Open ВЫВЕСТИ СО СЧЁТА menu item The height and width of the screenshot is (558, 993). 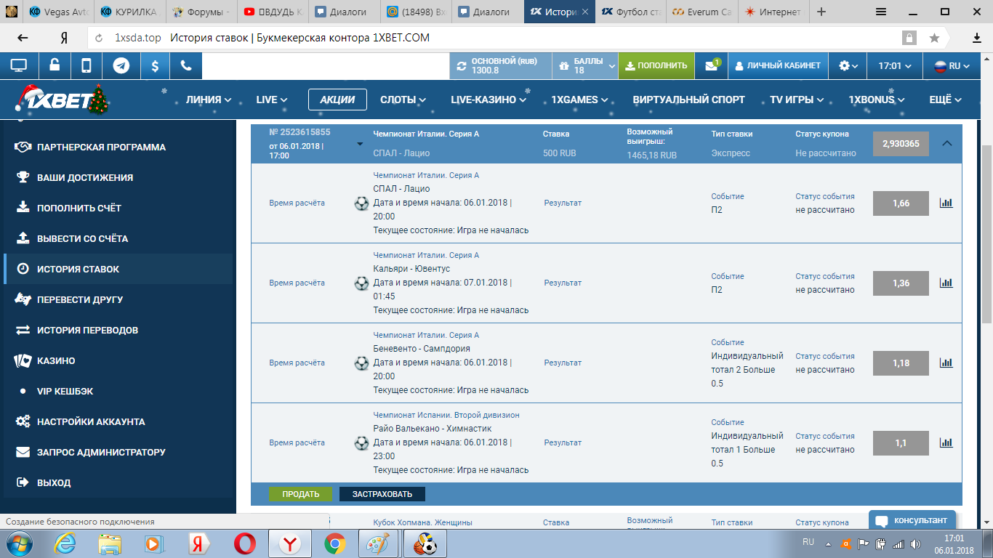click(x=82, y=238)
